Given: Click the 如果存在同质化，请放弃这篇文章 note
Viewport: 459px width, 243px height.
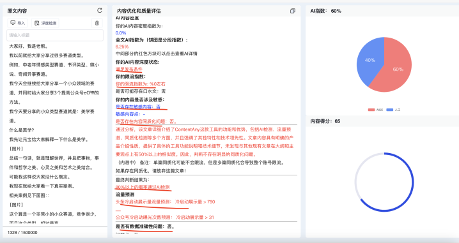Looking at the screenshot, I should coord(151,170).
